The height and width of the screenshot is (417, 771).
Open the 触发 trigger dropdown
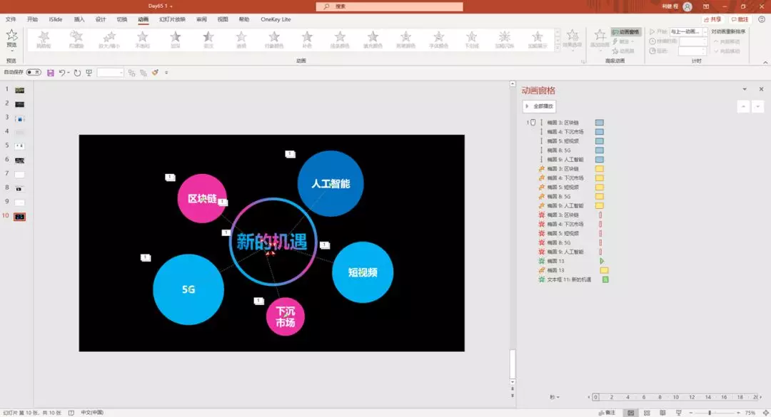coord(622,41)
